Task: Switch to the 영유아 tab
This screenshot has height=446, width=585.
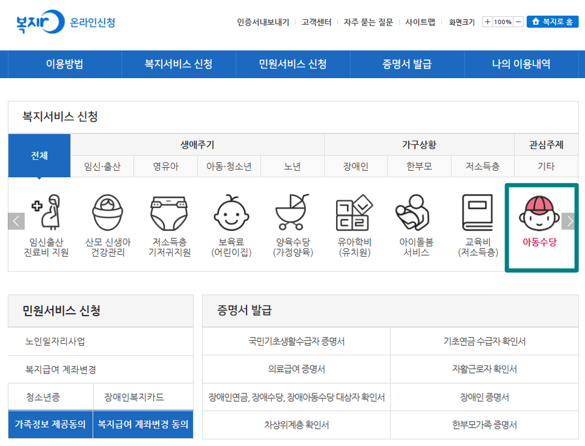Action: click(x=166, y=166)
